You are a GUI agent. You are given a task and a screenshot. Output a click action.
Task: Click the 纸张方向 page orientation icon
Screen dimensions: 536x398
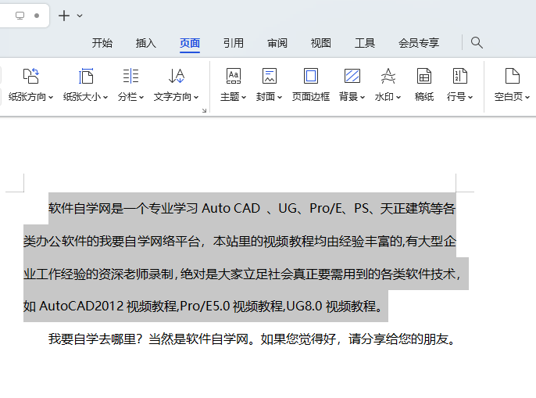click(30, 76)
